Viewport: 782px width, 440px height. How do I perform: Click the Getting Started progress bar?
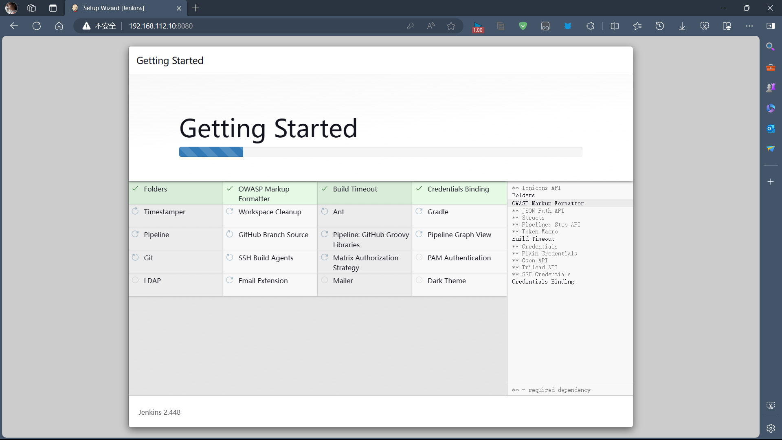click(x=380, y=152)
